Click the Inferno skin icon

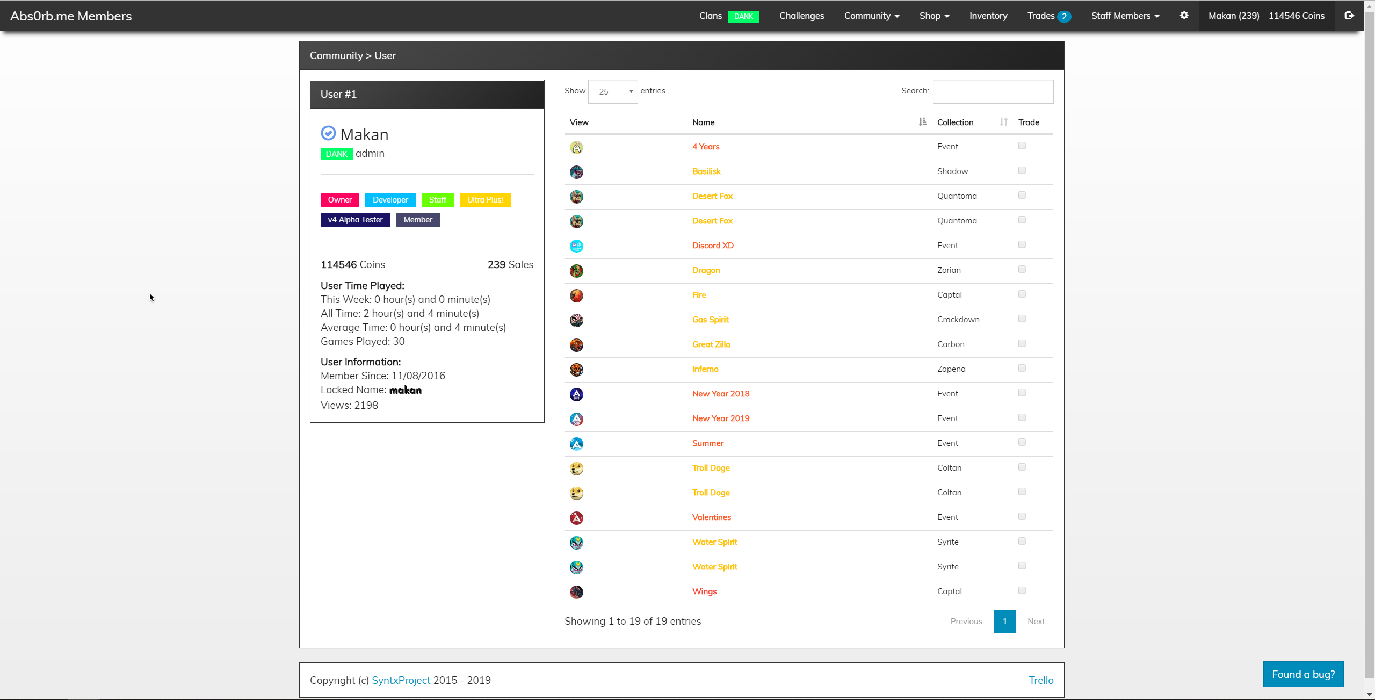pyautogui.click(x=576, y=370)
